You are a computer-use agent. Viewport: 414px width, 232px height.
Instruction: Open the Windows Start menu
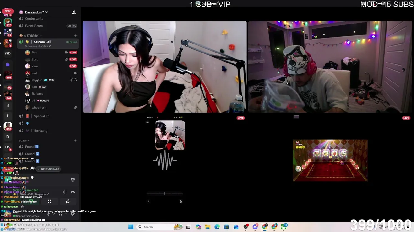tap(131, 227)
